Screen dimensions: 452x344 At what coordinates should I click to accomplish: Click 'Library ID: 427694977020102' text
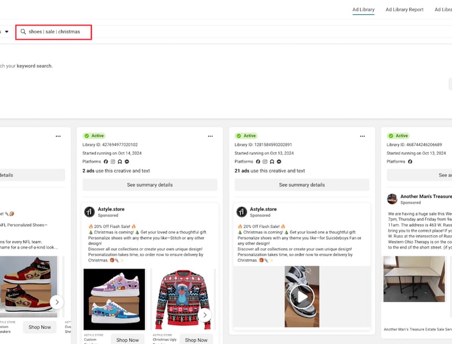click(110, 144)
